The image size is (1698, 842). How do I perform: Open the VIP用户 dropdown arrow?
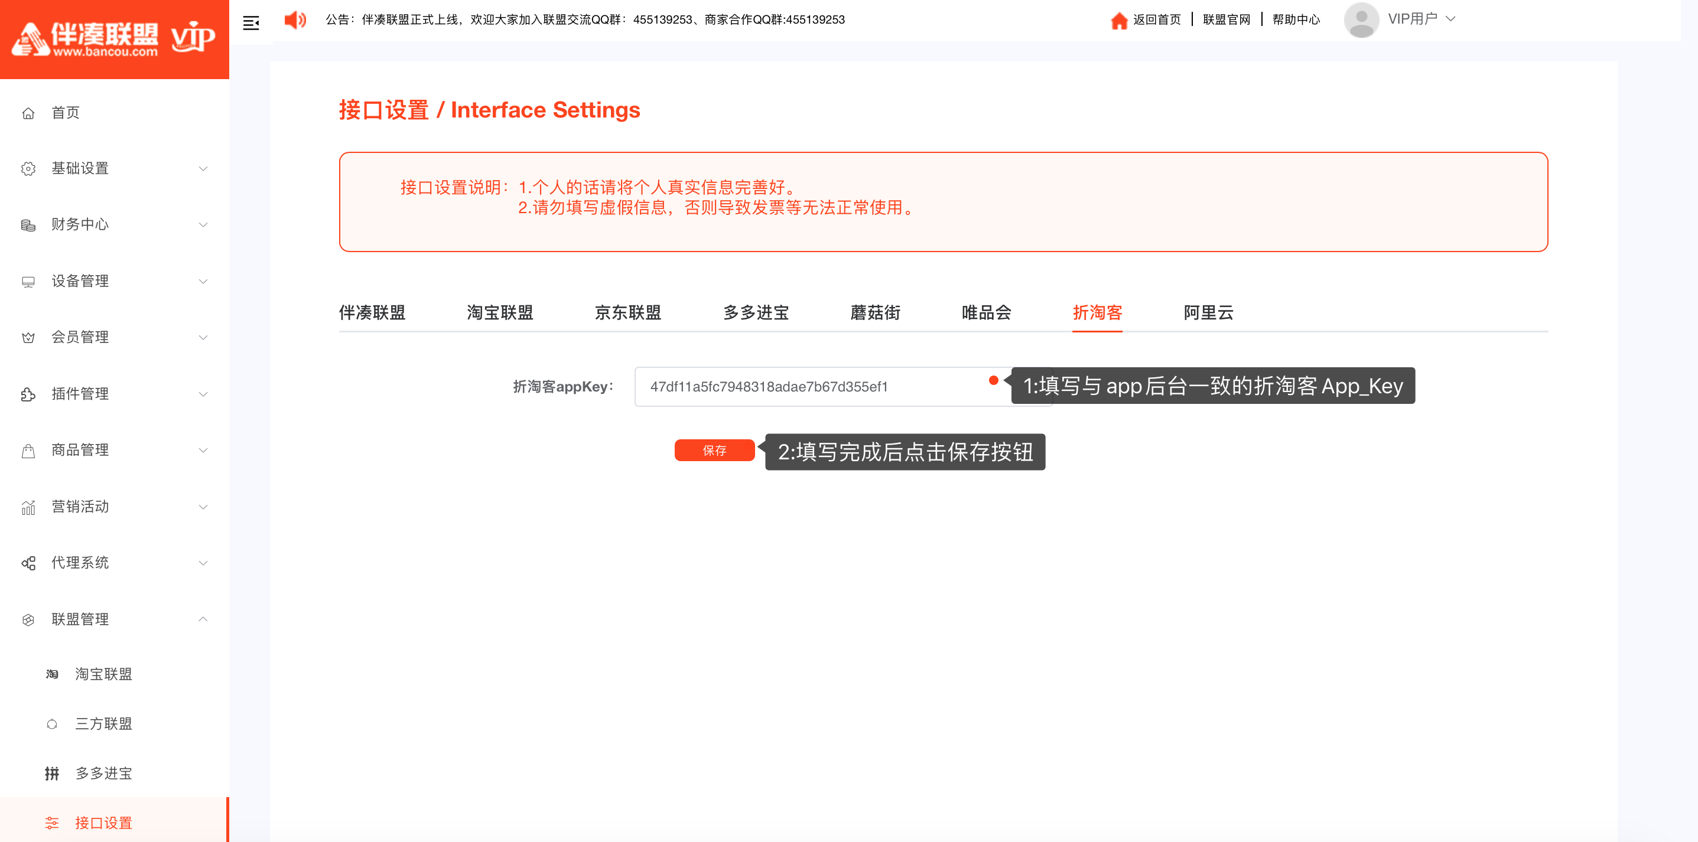[1450, 19]
